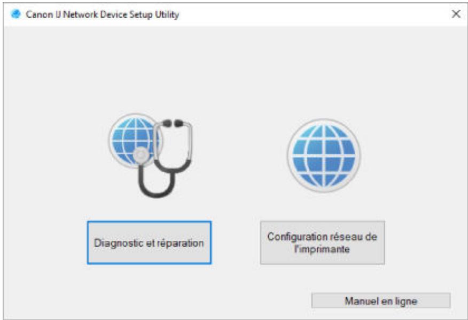468x320 pixels.
Task: Open Diagnostic et réparation
Action: coord(149,243)
